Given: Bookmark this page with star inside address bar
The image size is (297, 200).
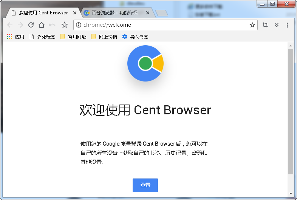Looking at the screenshot, I should (x=252, y=25).
